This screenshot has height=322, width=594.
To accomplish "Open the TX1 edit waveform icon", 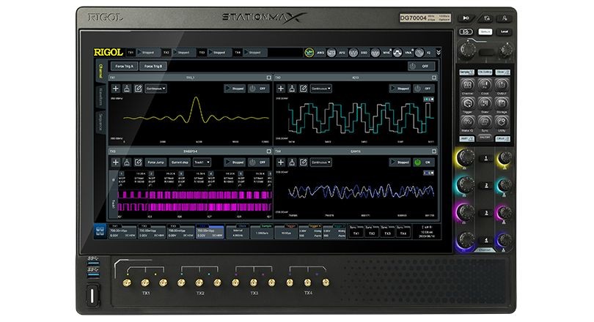I will point(139,89).
